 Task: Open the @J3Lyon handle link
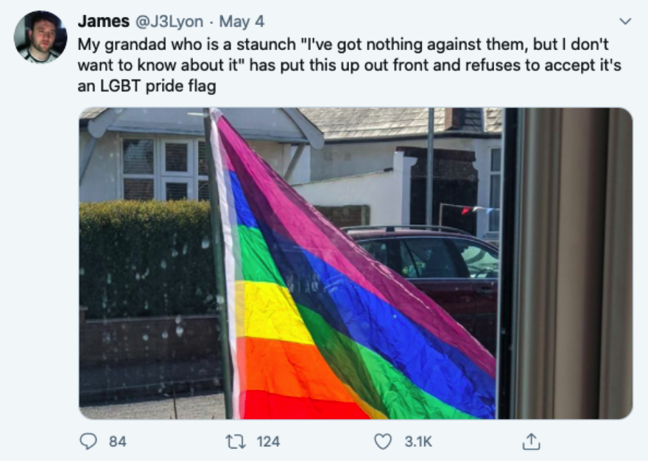[169, 21]
